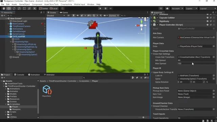Toggle grid snapping icon in toolbar
The width and height of the screenshot is (217, 122).
click(62, 8)
